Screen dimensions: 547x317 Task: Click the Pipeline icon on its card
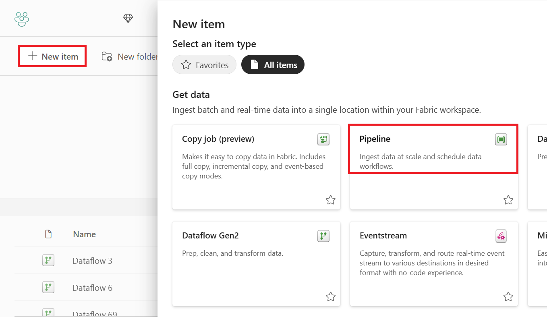(501, 139)
